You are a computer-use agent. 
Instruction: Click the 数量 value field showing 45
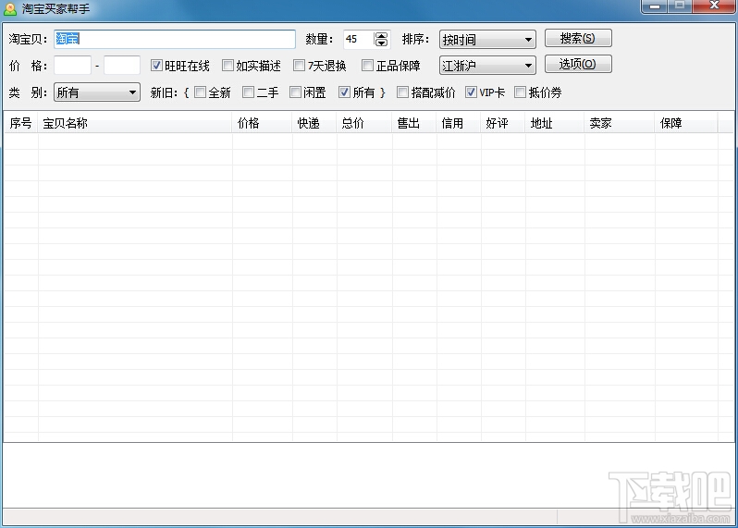pos(359,39)
